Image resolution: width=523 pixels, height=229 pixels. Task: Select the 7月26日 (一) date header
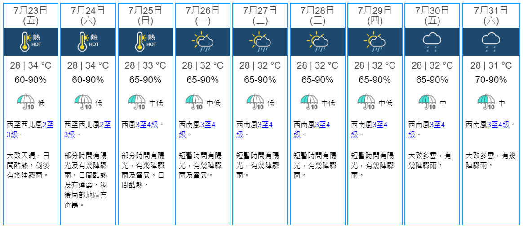tap(203, 16)
